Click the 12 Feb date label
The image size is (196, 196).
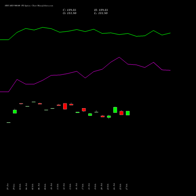pyautogui.click(x=64, y=187)
